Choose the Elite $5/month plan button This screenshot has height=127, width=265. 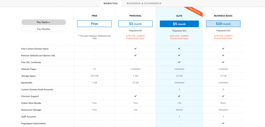click(179, 24)
